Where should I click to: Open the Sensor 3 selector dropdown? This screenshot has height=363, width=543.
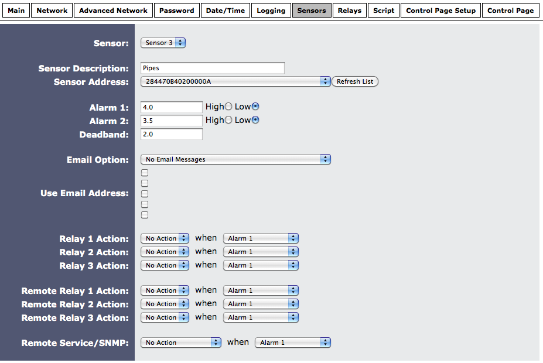pos(163,43)
